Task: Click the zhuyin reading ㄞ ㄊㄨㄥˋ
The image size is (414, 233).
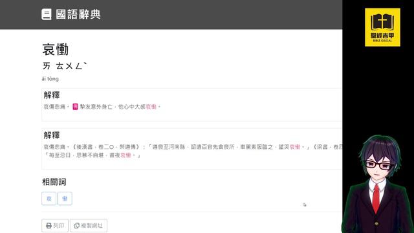Action: tap(65, 66)
